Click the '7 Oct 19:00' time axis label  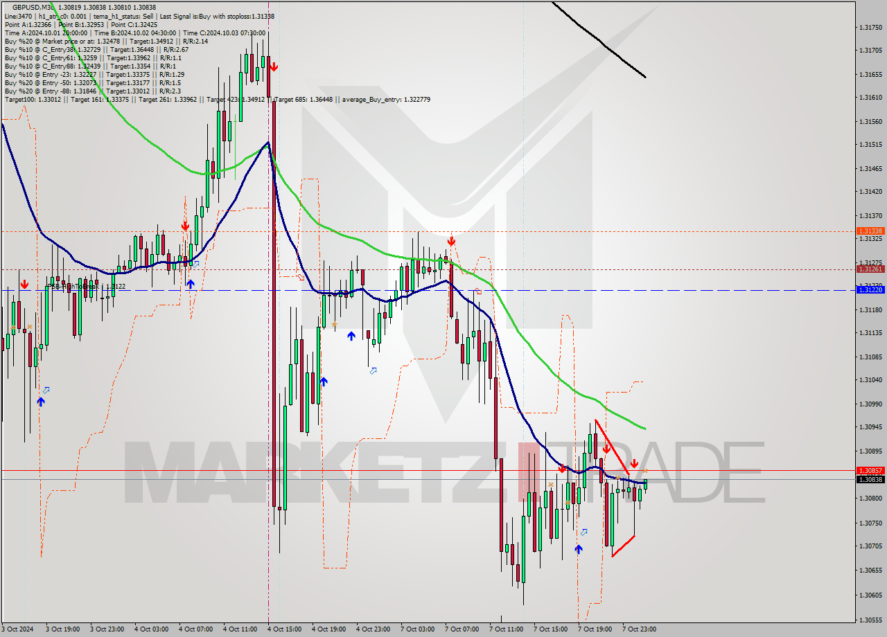[595, 629]
